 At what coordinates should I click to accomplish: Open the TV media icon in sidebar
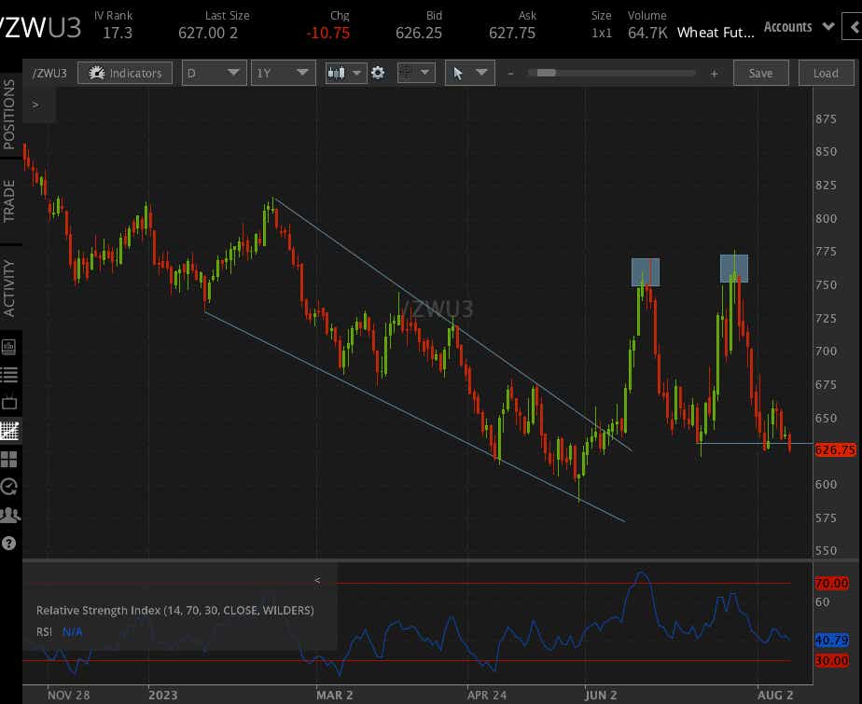click(x=9, y=403)
